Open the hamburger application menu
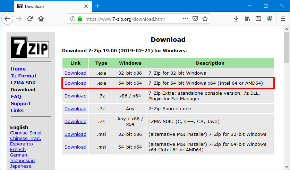 pyautogui.click(x=283, y=19)
